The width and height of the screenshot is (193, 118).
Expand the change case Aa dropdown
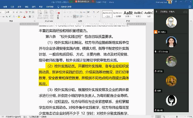click(21, 12)
